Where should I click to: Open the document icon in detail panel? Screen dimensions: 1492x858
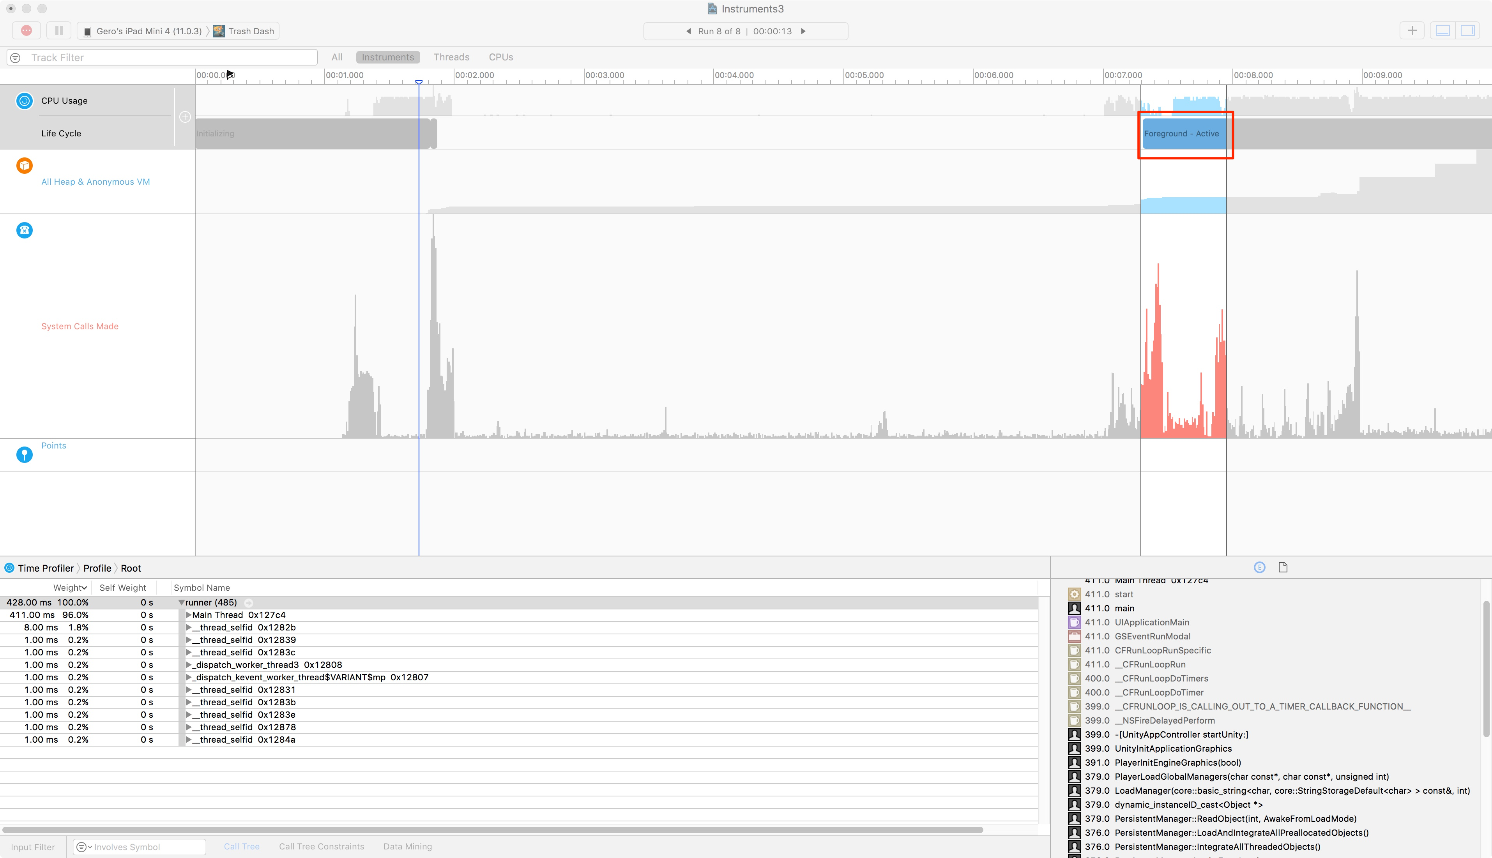[x=1283, y=567]
